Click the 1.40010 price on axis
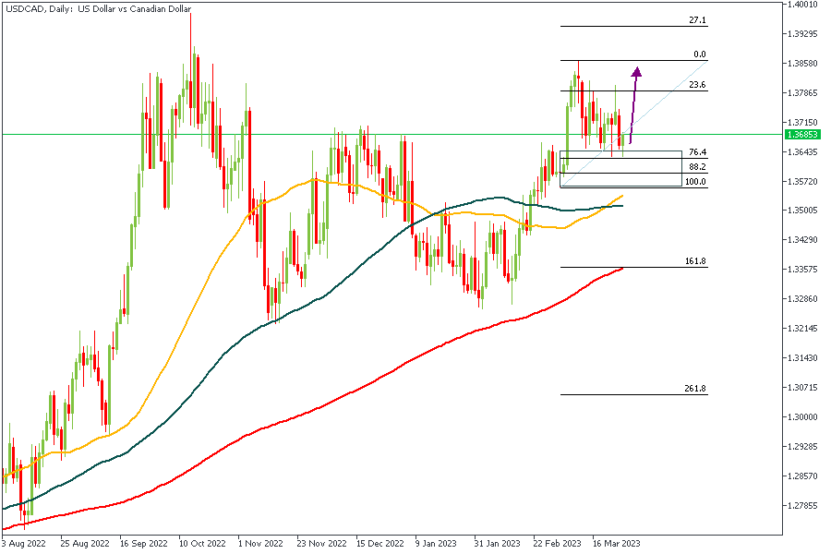 click(x=800, y=5)
